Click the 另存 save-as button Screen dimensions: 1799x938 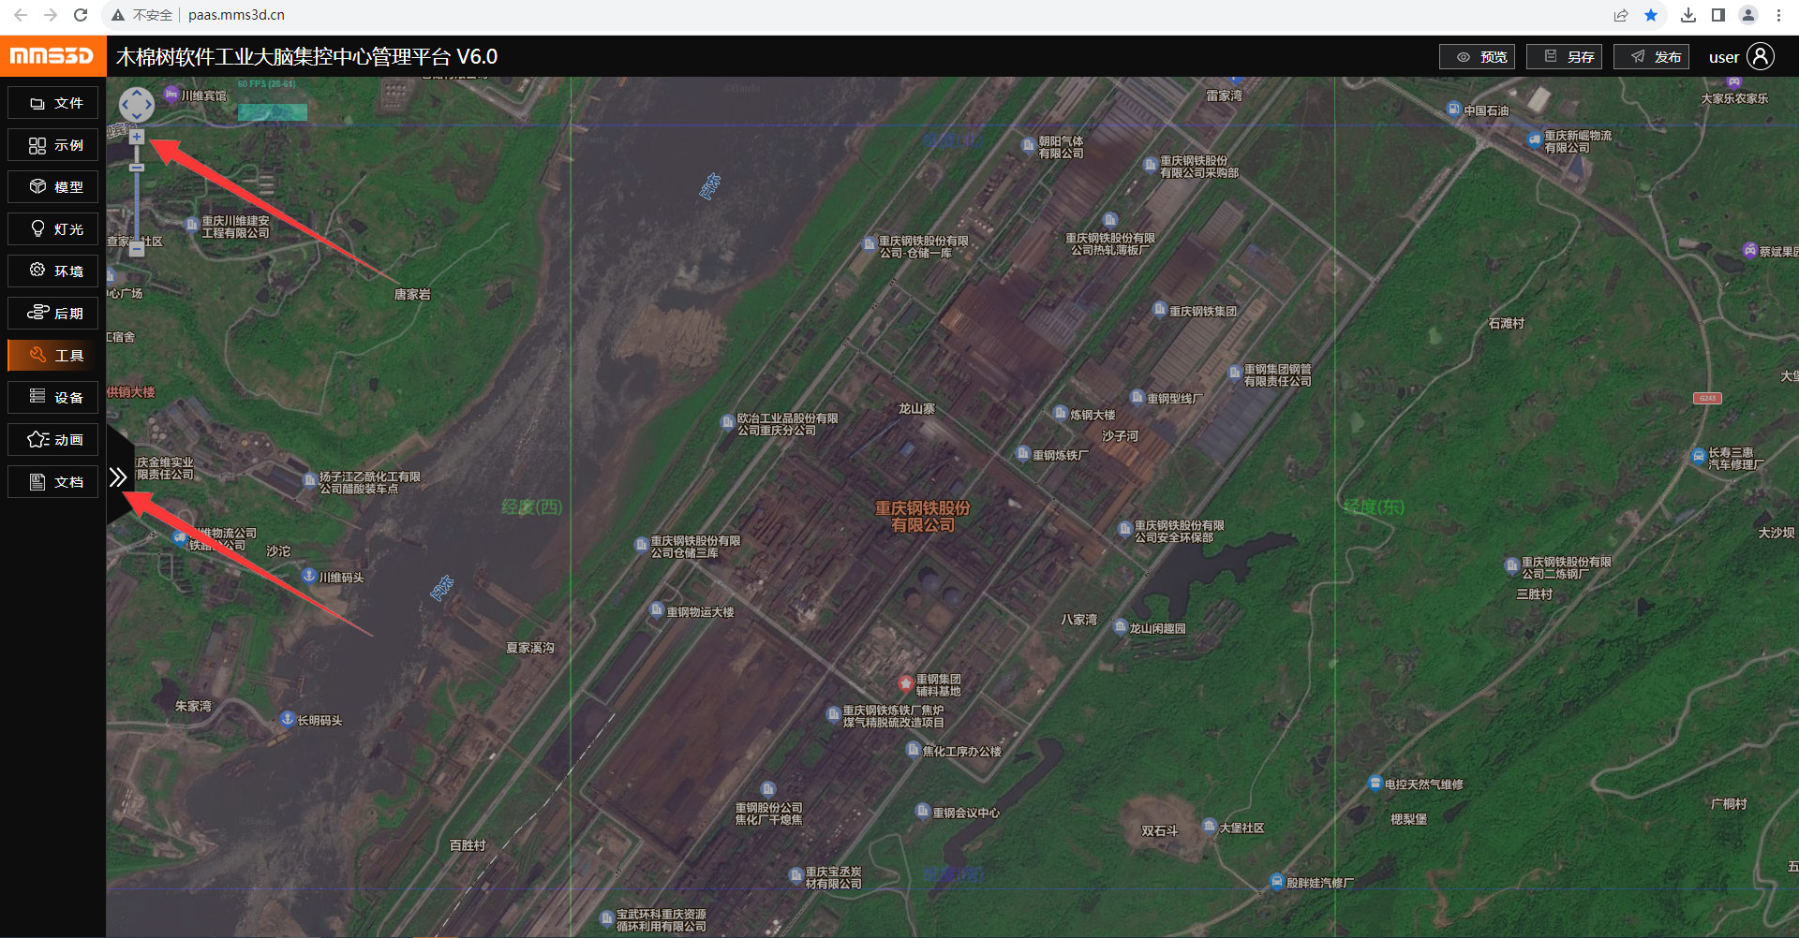pos(1564,57)
